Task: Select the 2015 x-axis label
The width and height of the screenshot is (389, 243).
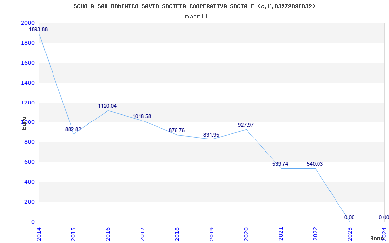Action: [73, 234]
